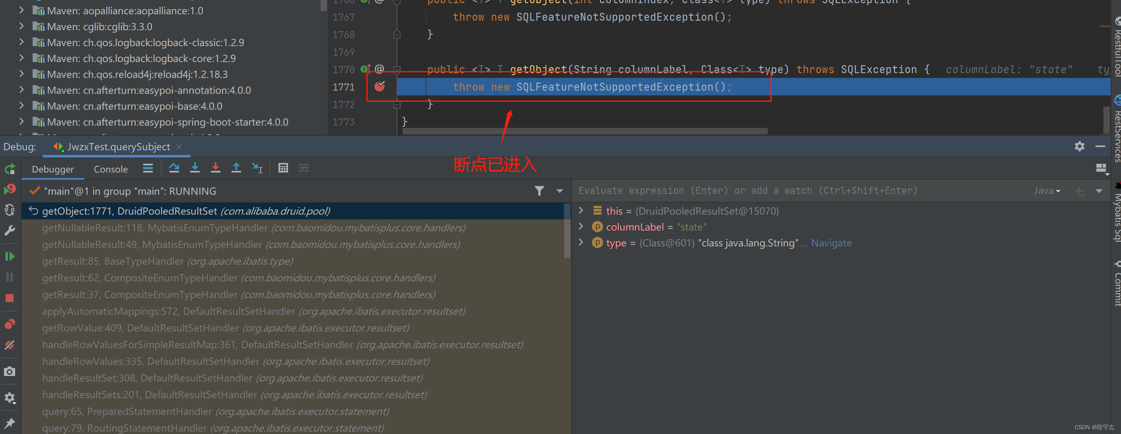Click the Step Into debugger icon
Image resolution: width=1121 pixels, height=434 pixels.
[195, 168]
